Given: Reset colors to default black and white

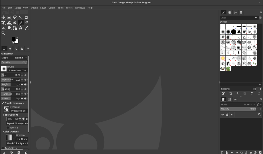Looking at the screenshot, I should pos(13,42).
